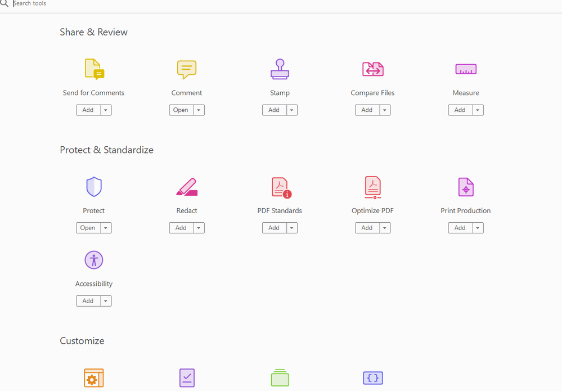Add the PDF Standards tool
This screenshot has width=562, height=391.
pyautogui.click(x=274, y=228)
